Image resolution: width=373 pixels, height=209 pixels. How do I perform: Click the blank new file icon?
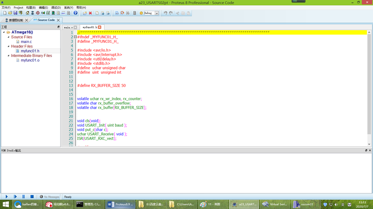97,13
